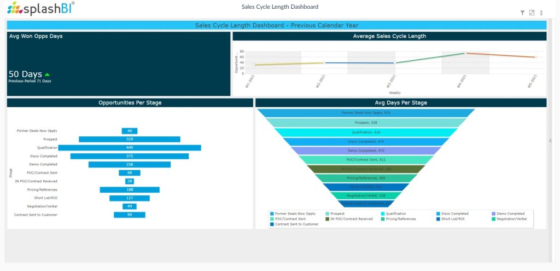The width and height of the screenshot is (560, 271).
Task: Click the Contract Sent to Customer axis label
Action: pyautogui.click(x=36, y=215)
